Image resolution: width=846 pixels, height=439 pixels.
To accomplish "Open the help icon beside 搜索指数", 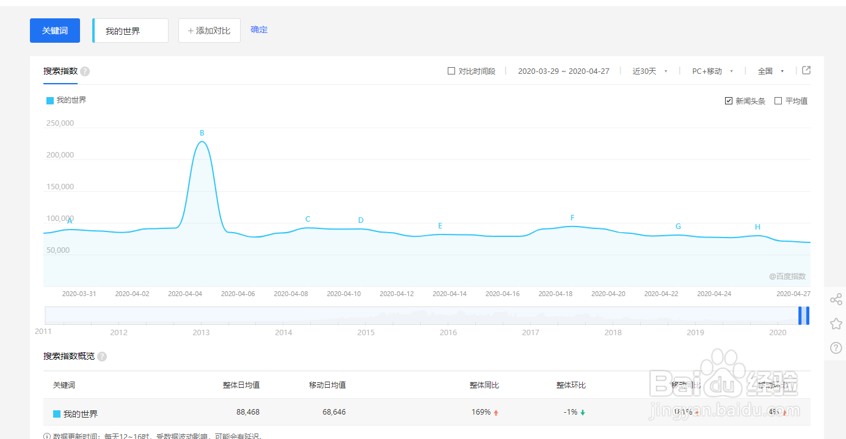I will point(85,71).
